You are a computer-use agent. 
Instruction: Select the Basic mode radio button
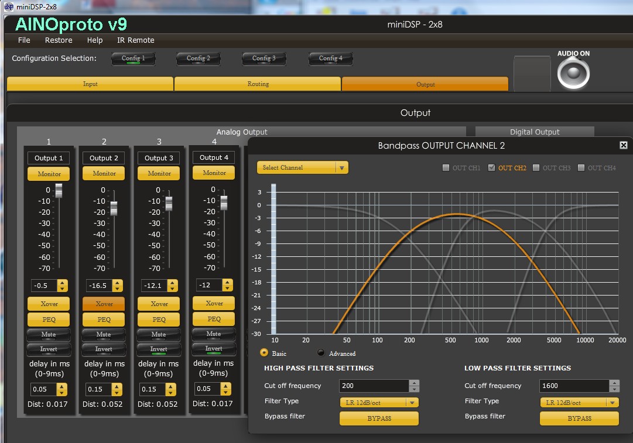(264, 353)
